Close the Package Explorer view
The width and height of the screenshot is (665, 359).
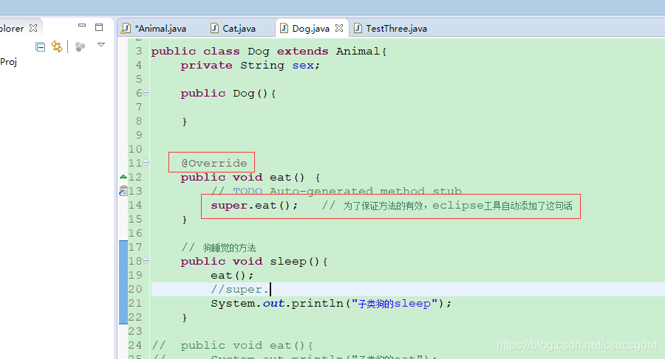[33, 28]
